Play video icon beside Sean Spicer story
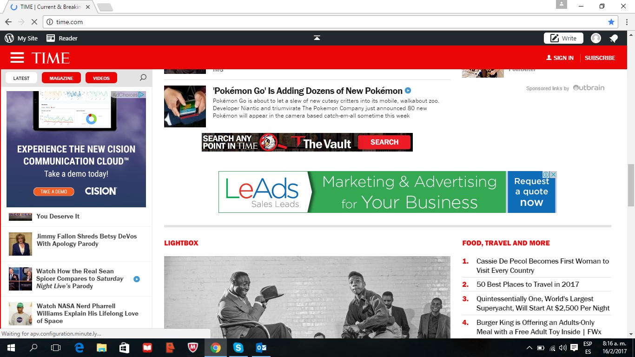 click(x=137, y=279)
